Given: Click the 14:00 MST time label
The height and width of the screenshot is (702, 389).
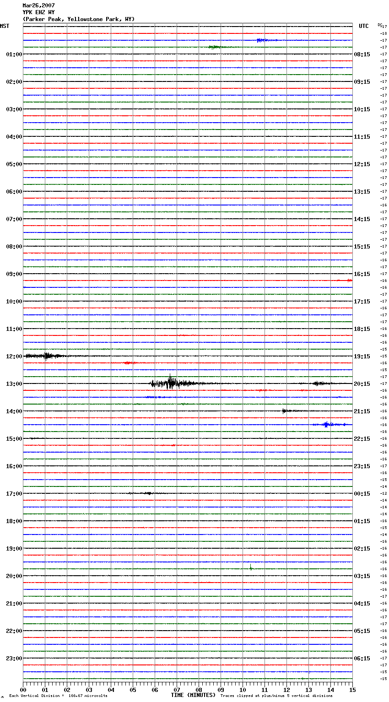Looking at the screenshot, I should point(14,411).
